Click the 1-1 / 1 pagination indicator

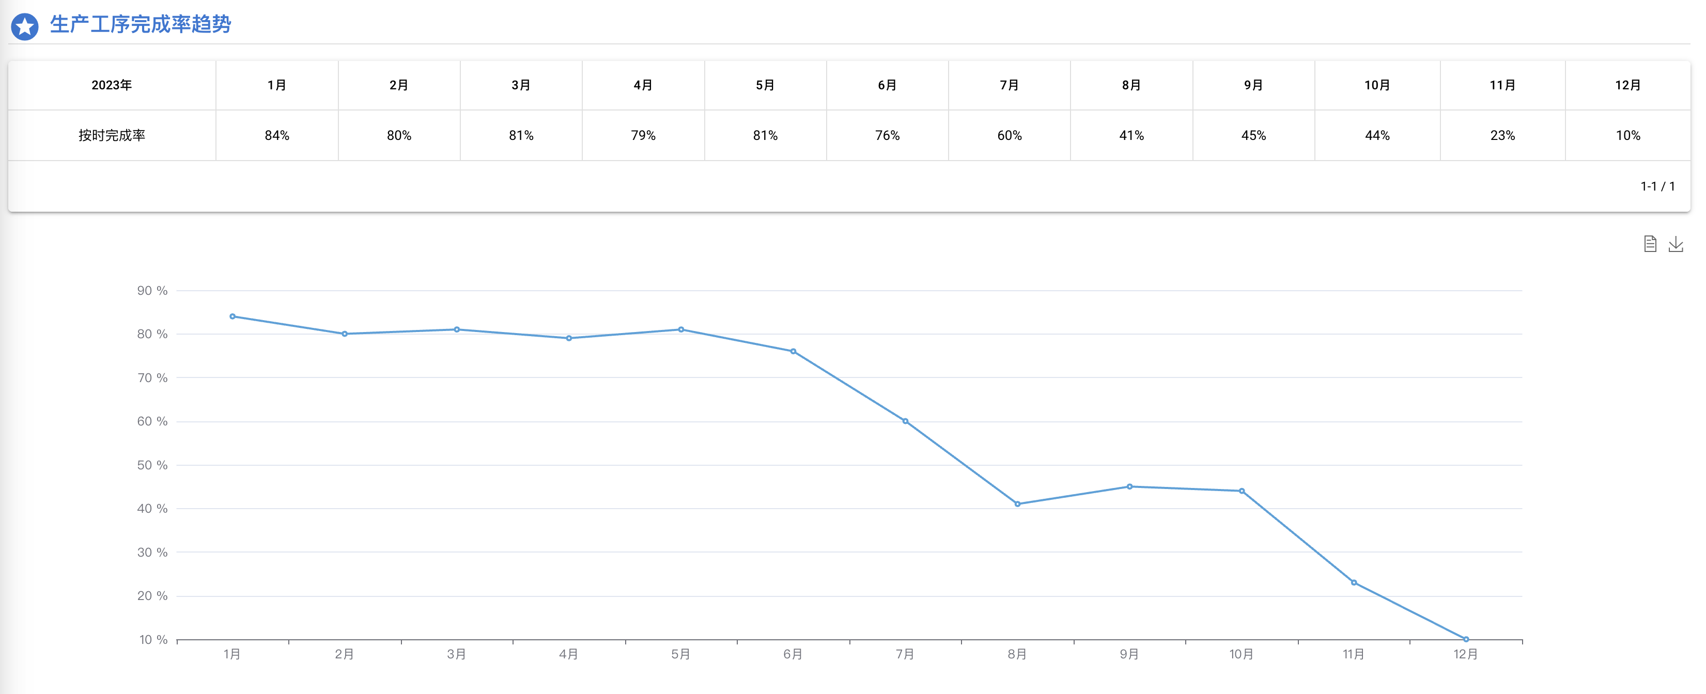tap(1657, 187)
